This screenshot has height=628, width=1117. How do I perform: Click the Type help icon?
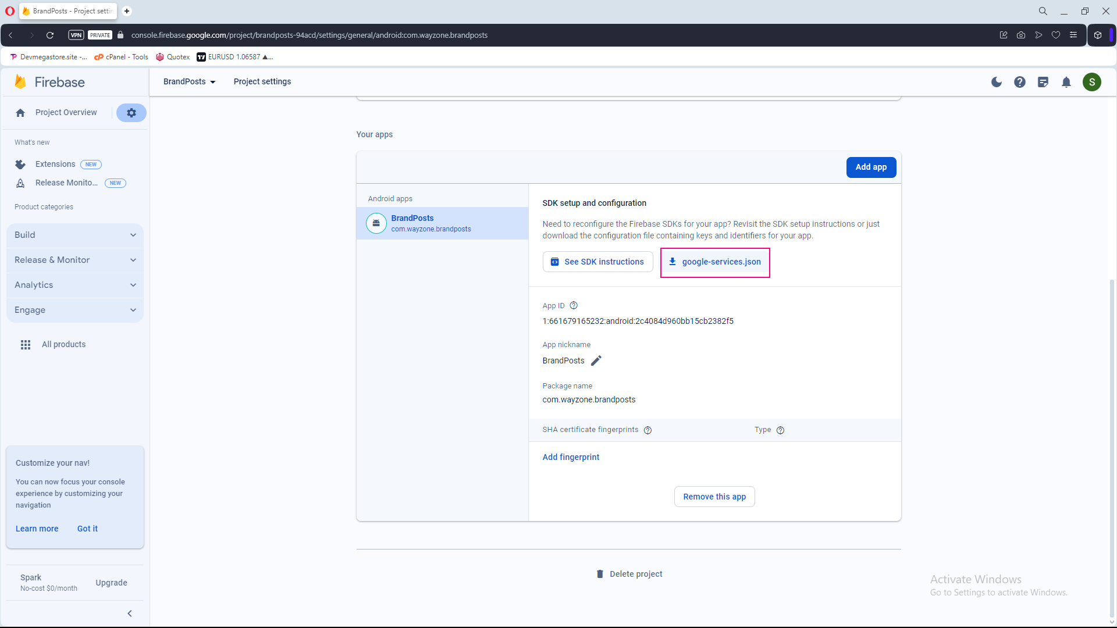[x=780, y=430]
